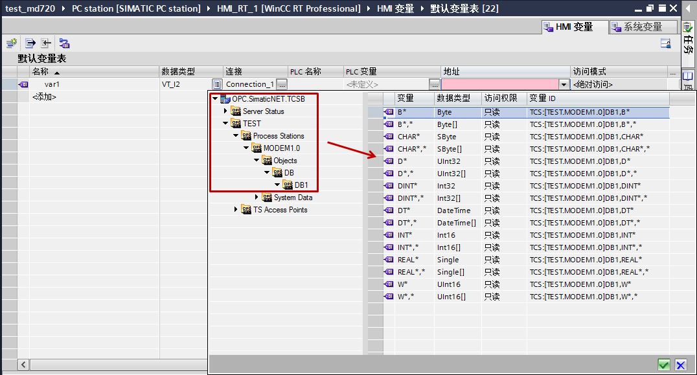Viewport: 697px width, 375px height.
Task: Click the OPC.SimaticNET.TCSB server icon
Action: click(225, 98)
